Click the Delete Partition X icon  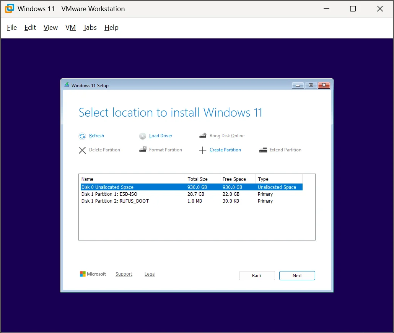click(x=82, y=150)
